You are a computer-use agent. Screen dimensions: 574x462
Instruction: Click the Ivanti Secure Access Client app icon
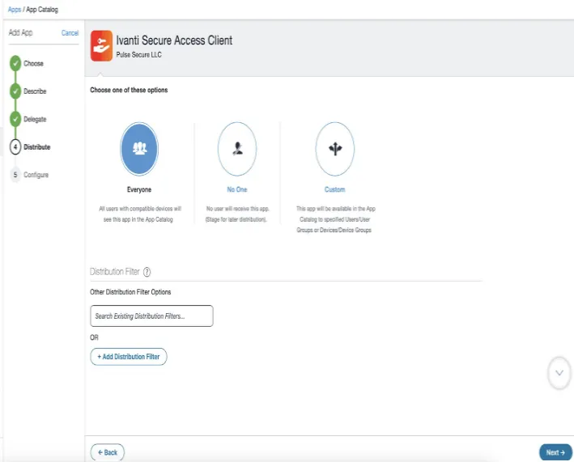pyautogui.click(x=101, y=46)
